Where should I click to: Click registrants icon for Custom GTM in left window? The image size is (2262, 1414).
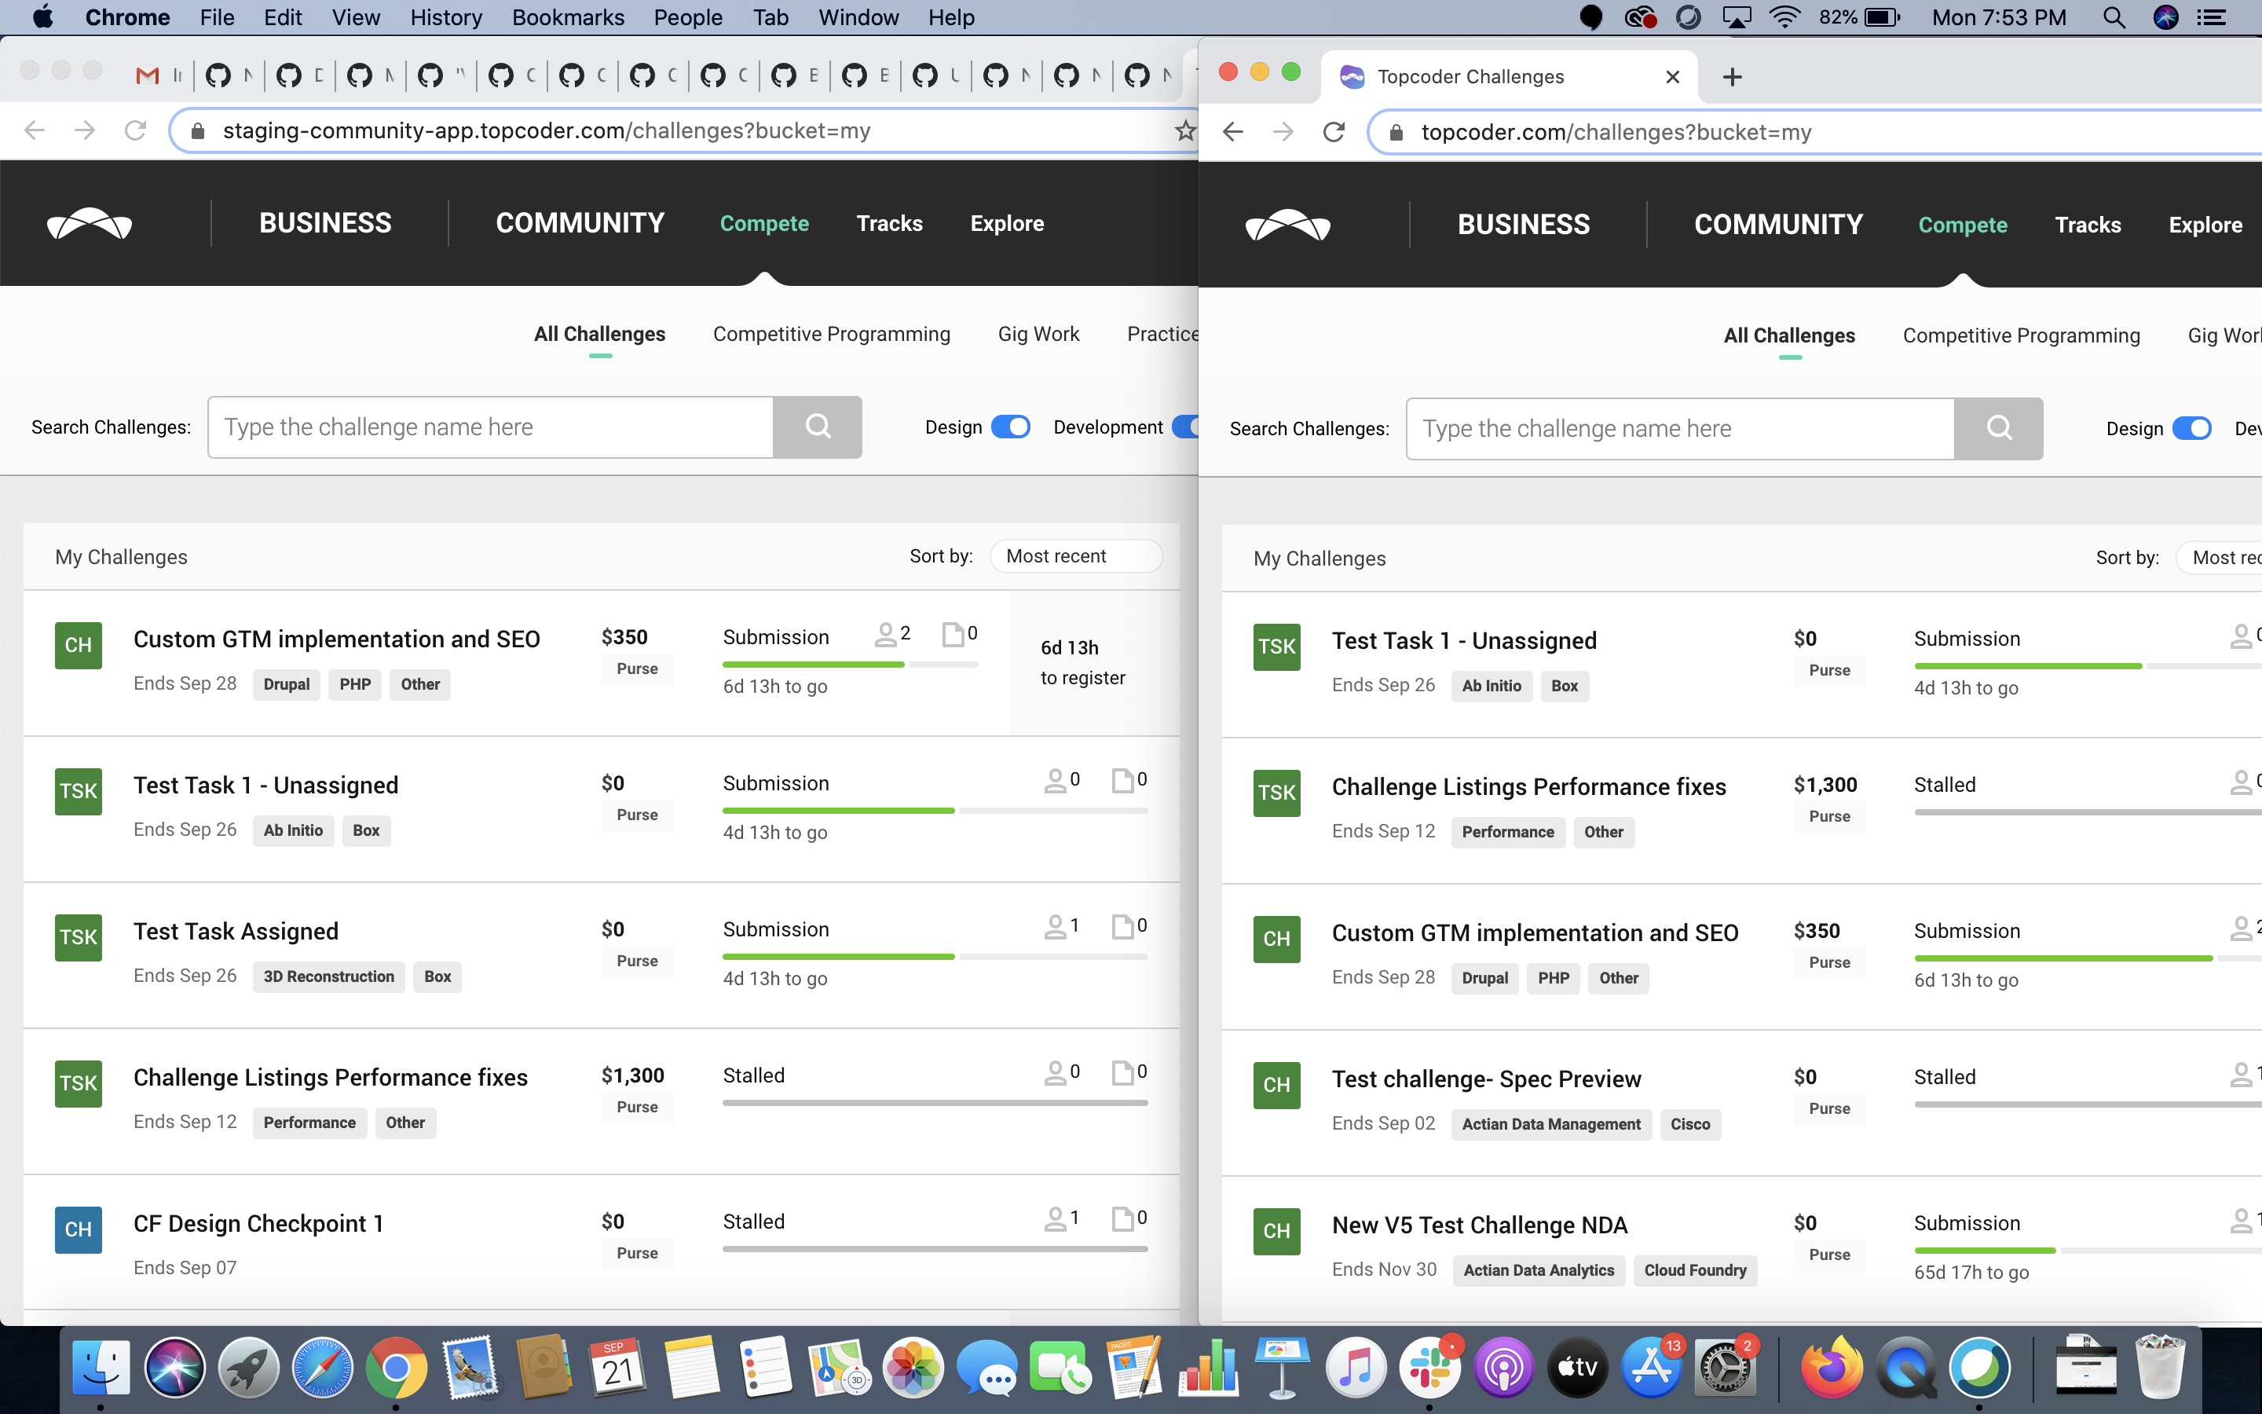884,635
